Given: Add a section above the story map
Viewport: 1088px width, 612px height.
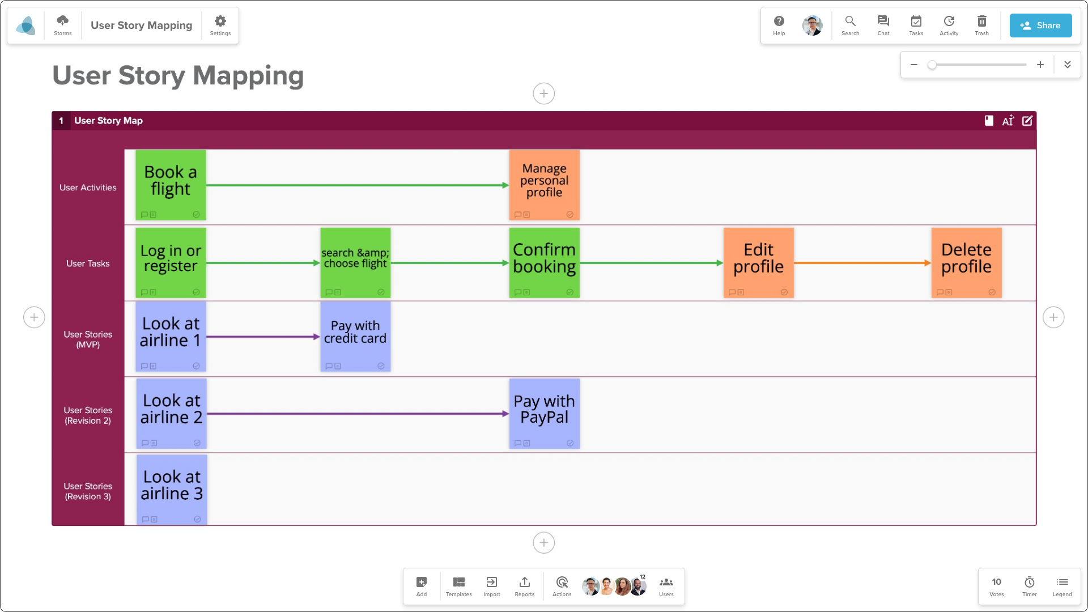Looking at the screenshot, I should coord(544,93).
